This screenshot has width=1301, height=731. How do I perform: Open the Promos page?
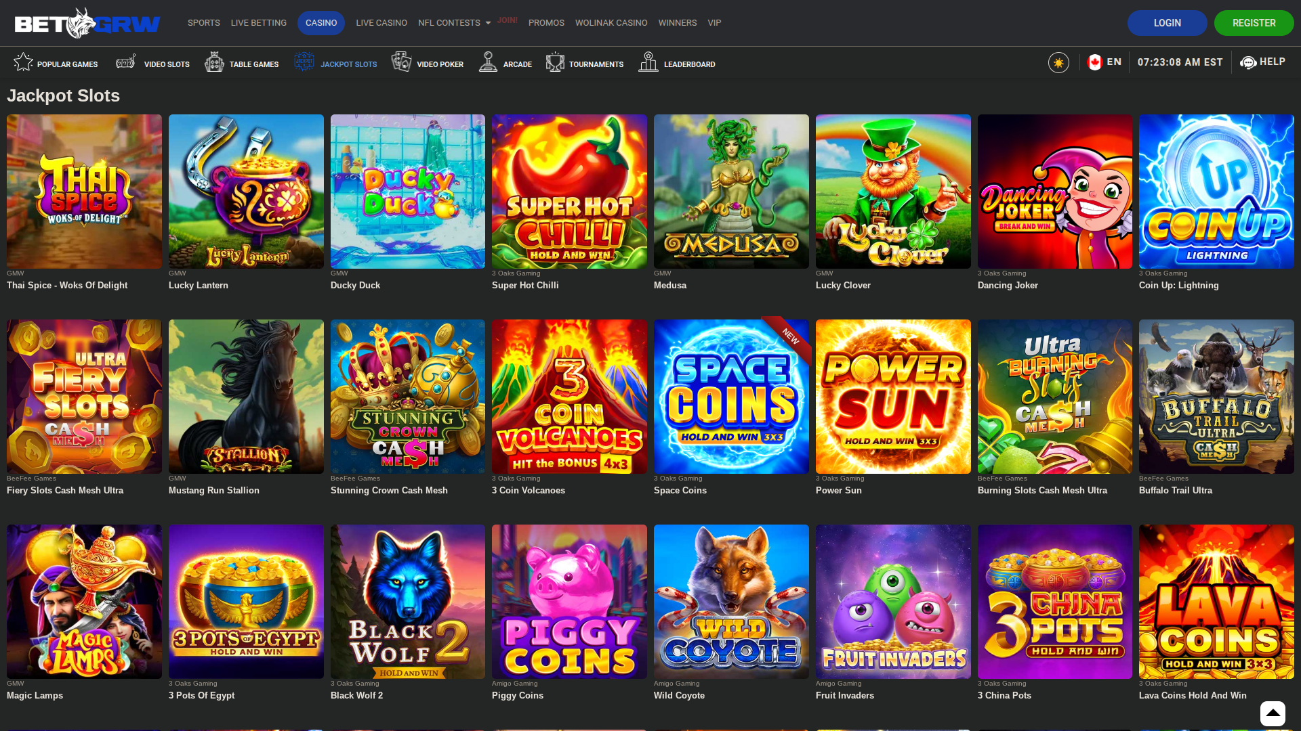[546, 22]
